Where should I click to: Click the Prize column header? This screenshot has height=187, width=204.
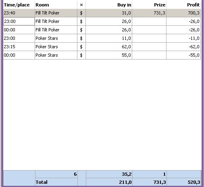point(149,5)
